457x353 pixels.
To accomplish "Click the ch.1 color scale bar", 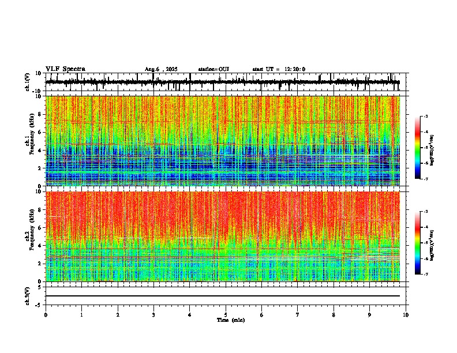I will [418, 148].
